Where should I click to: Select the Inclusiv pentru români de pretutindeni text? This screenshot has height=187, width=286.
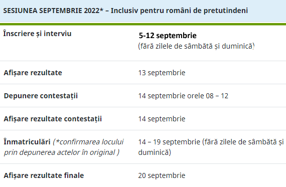pos(179,11)
